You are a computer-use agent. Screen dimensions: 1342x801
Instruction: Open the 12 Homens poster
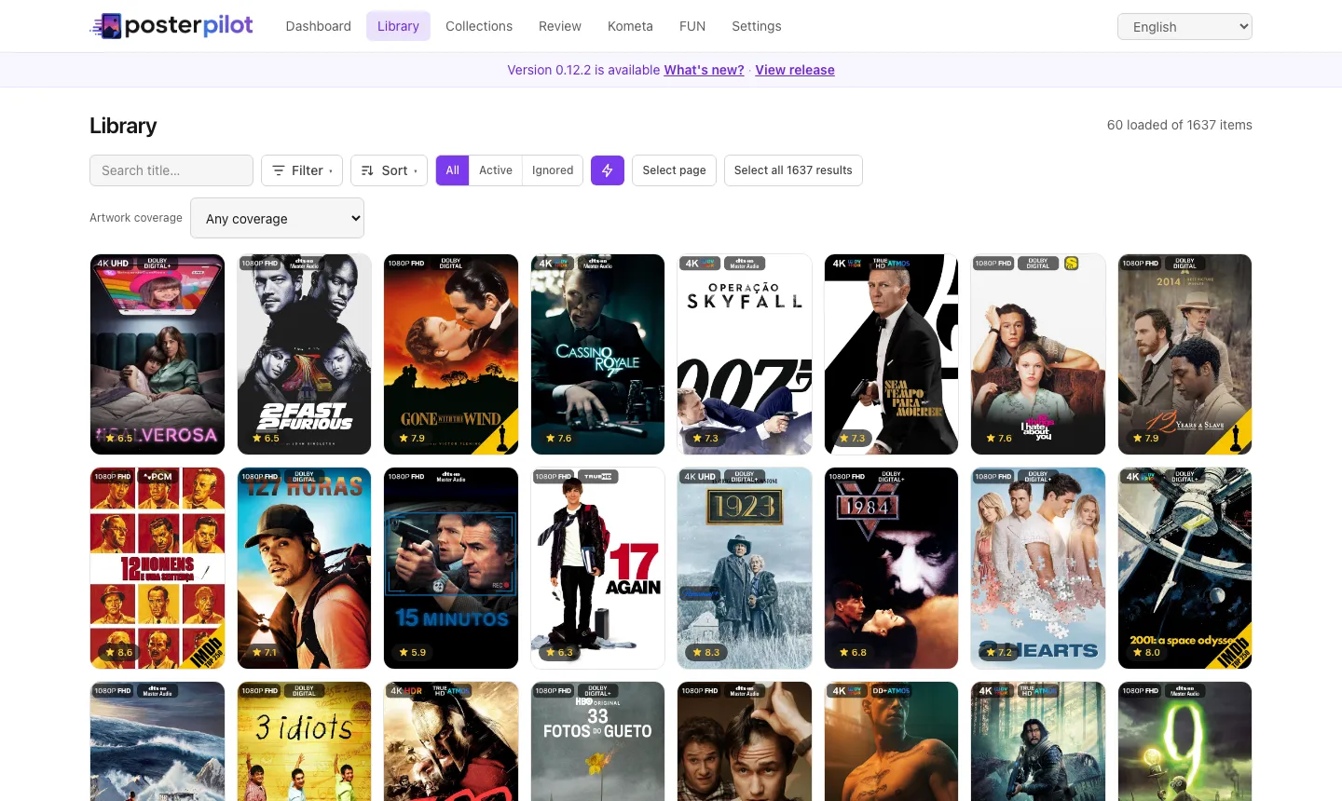coord(157,568)
